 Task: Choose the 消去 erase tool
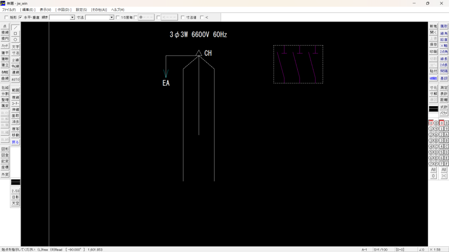tap(15, 122)
